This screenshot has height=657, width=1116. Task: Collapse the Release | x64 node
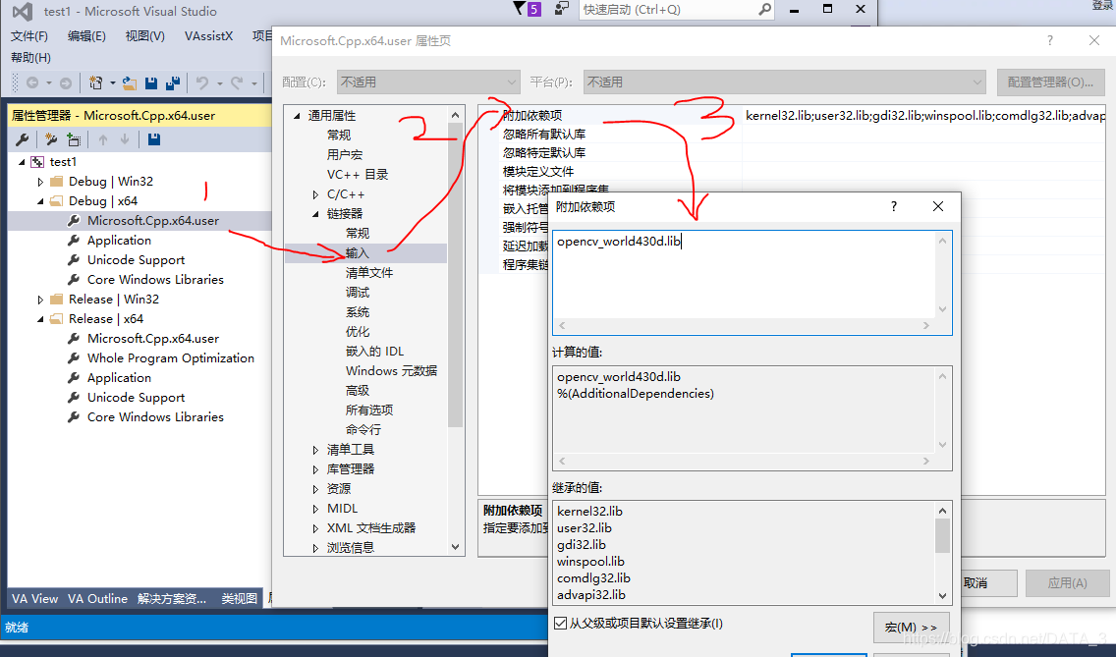[x=40, y=319]
